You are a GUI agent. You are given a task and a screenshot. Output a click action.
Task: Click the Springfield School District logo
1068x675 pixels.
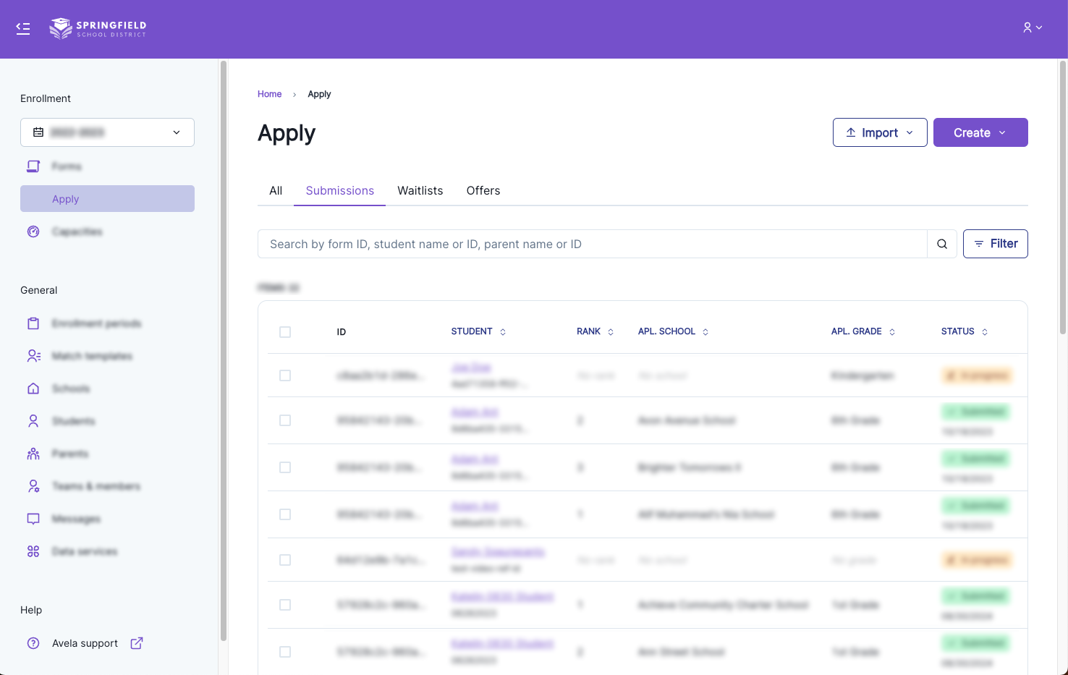coord(98,29)
